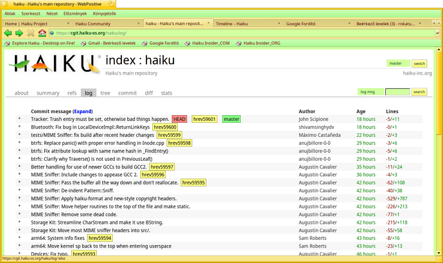443x263 pixels.
Task: Open the Google Fordító bookmark
Action: click(161, 43)
